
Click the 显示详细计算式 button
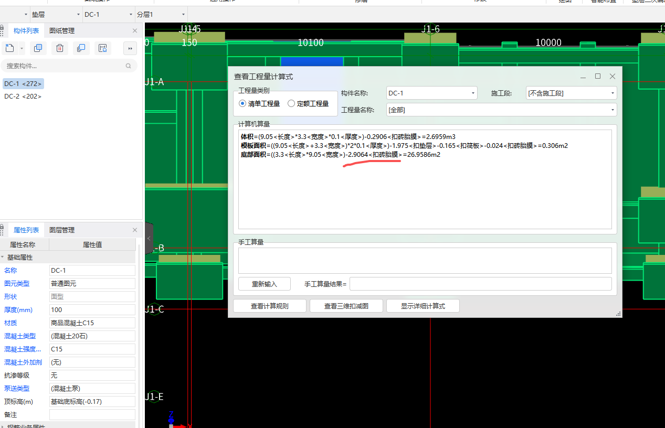(423, 306)
